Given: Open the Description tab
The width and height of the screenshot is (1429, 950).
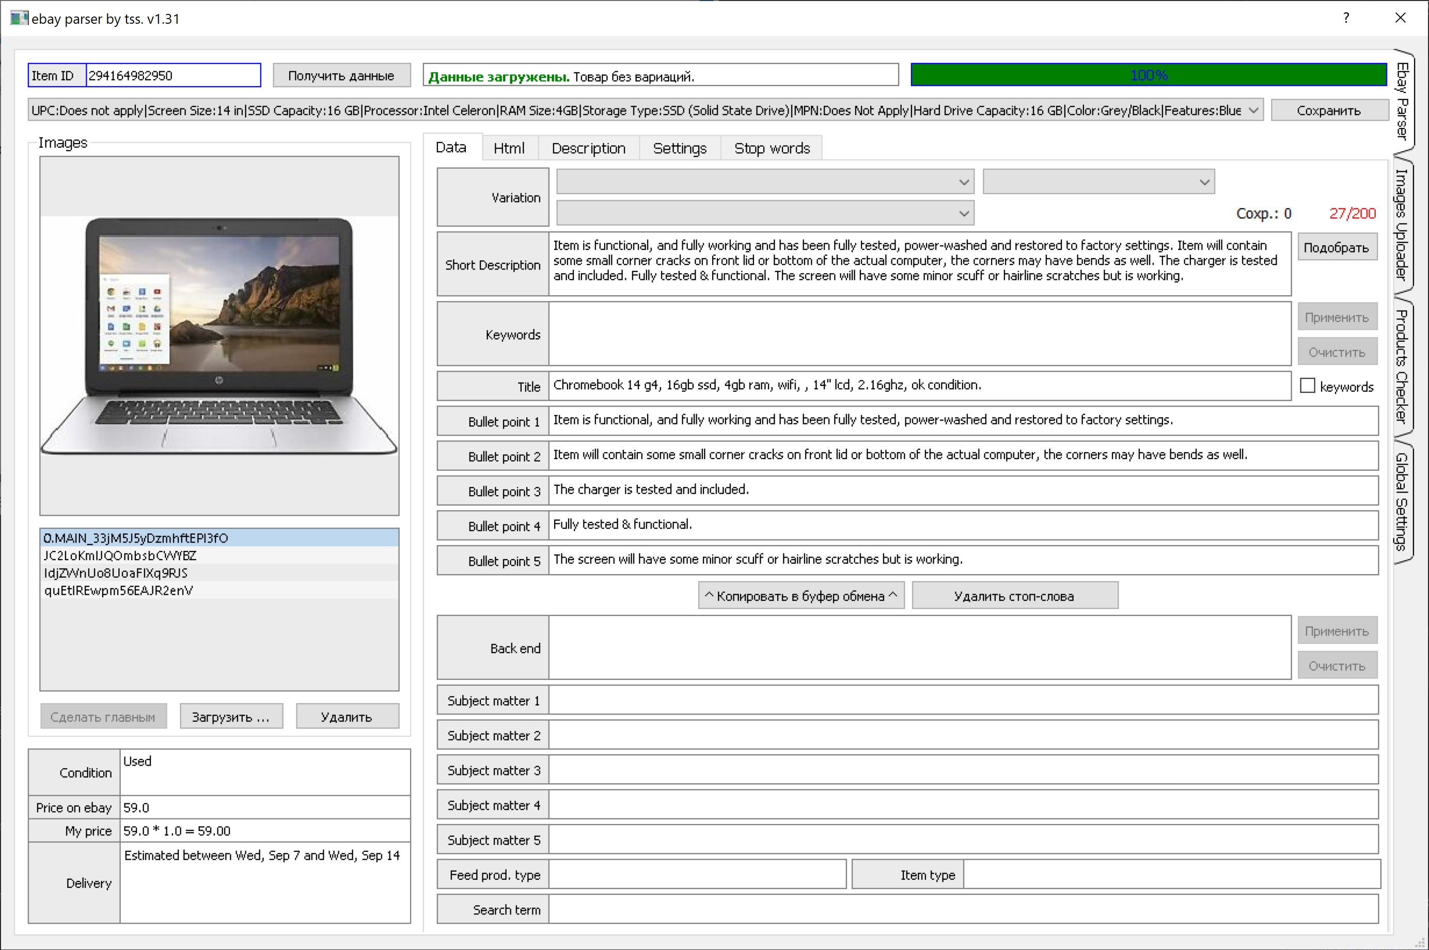Looking at the screenshot, I should point(588,147).
